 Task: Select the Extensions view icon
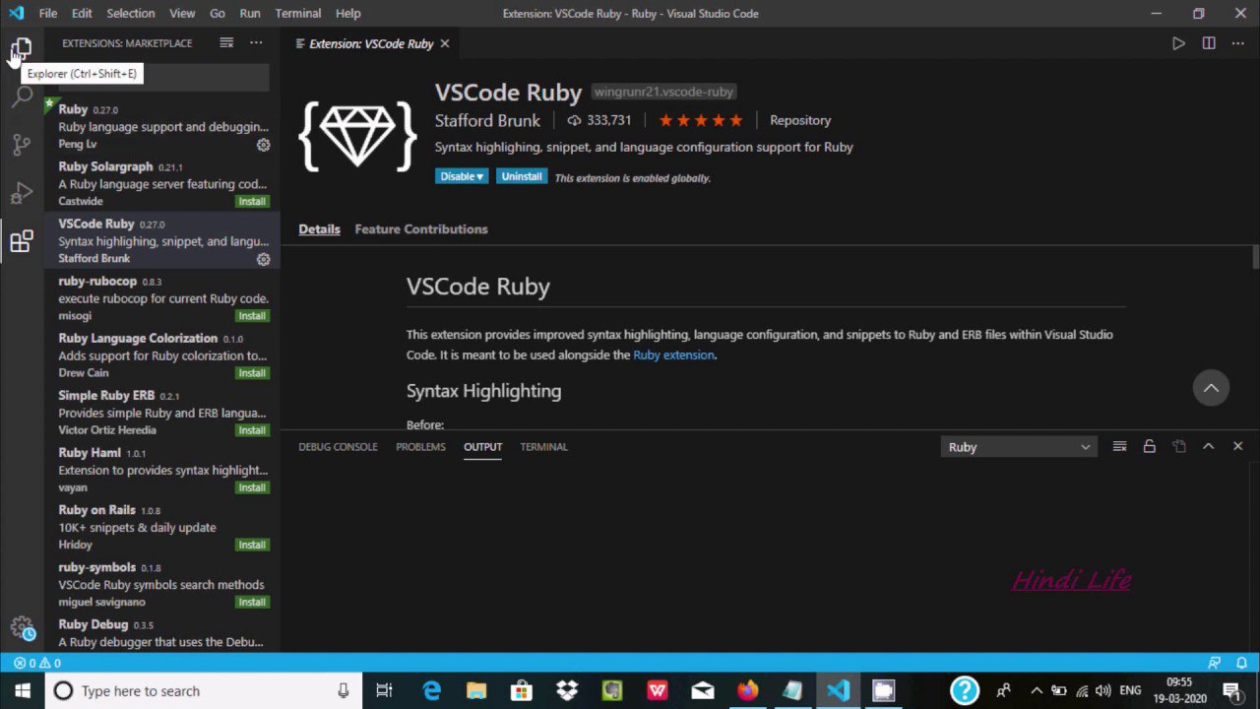(22, 241)
